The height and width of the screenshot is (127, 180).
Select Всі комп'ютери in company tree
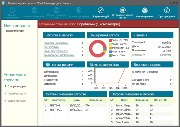(x=15, y=31)
